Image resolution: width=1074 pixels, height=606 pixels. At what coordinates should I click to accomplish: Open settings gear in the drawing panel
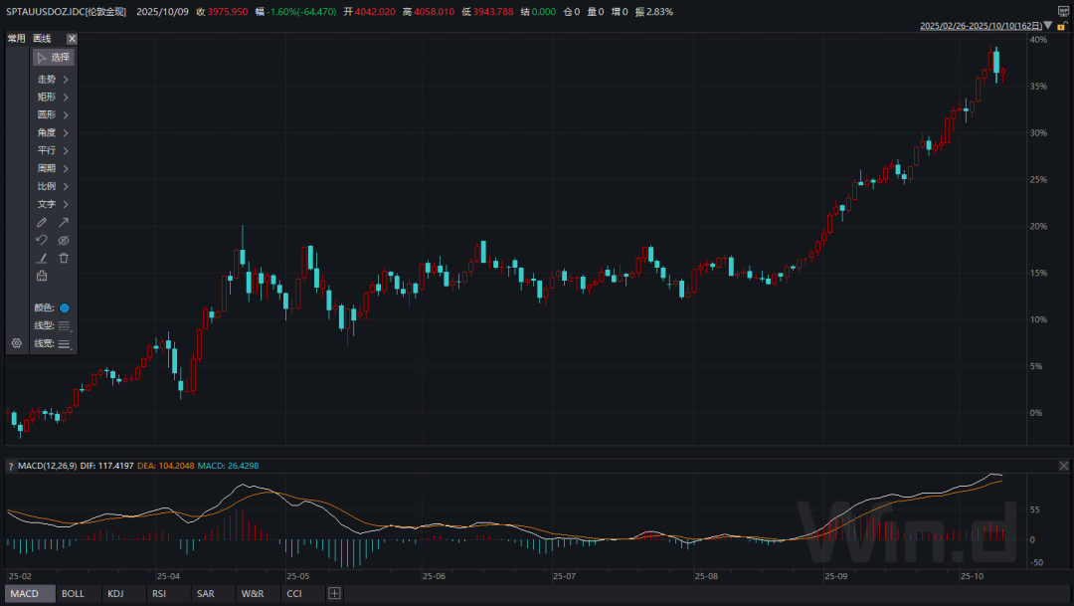tap(16, 342)
